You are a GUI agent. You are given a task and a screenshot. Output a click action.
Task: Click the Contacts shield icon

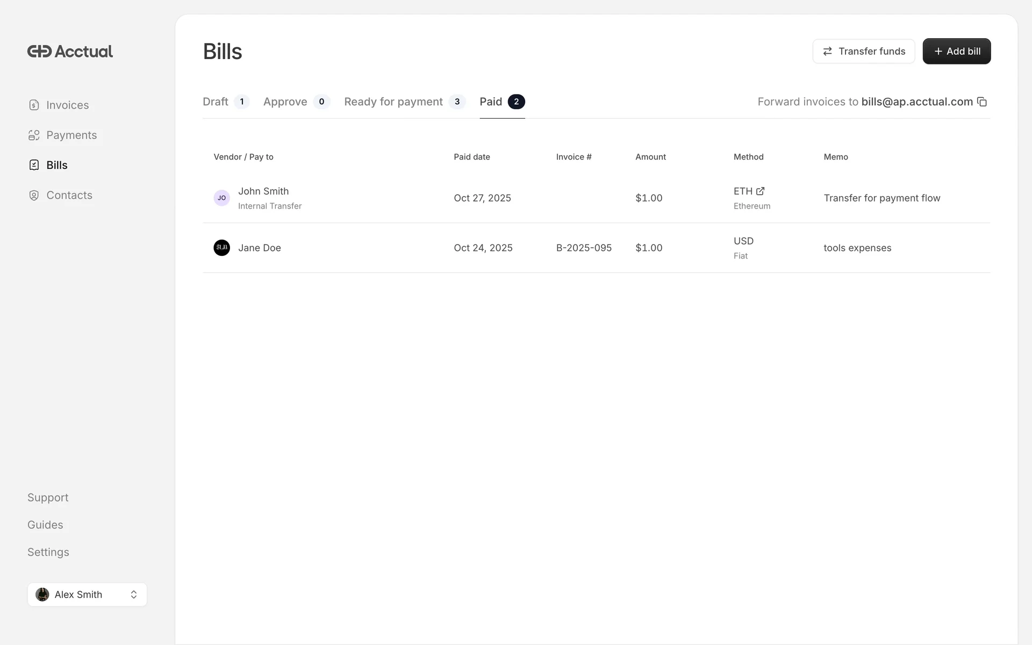point(34,195)
